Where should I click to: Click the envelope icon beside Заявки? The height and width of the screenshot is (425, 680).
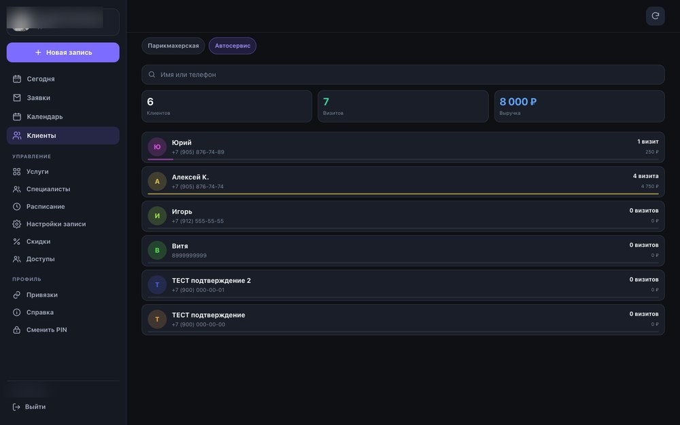pyautogui.click(x=17, y=97)
